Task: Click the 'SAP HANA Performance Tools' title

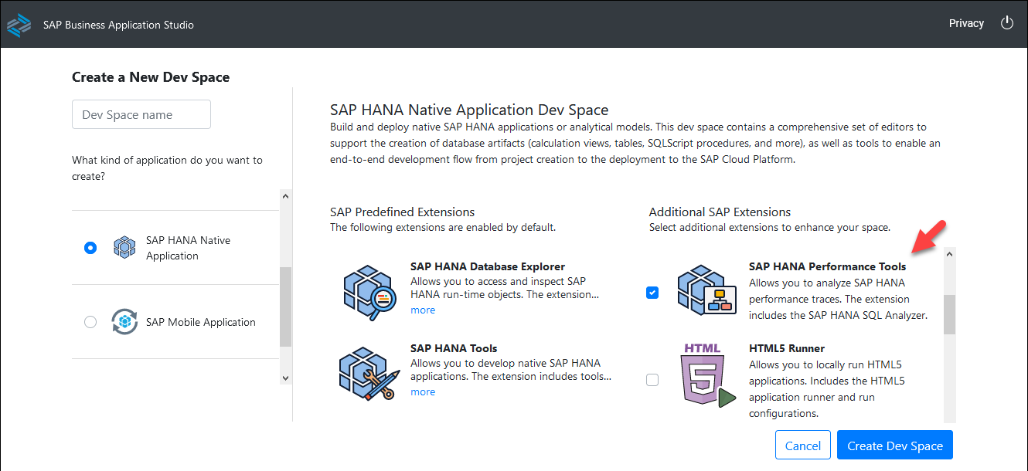Action: [x=827, y=266]
